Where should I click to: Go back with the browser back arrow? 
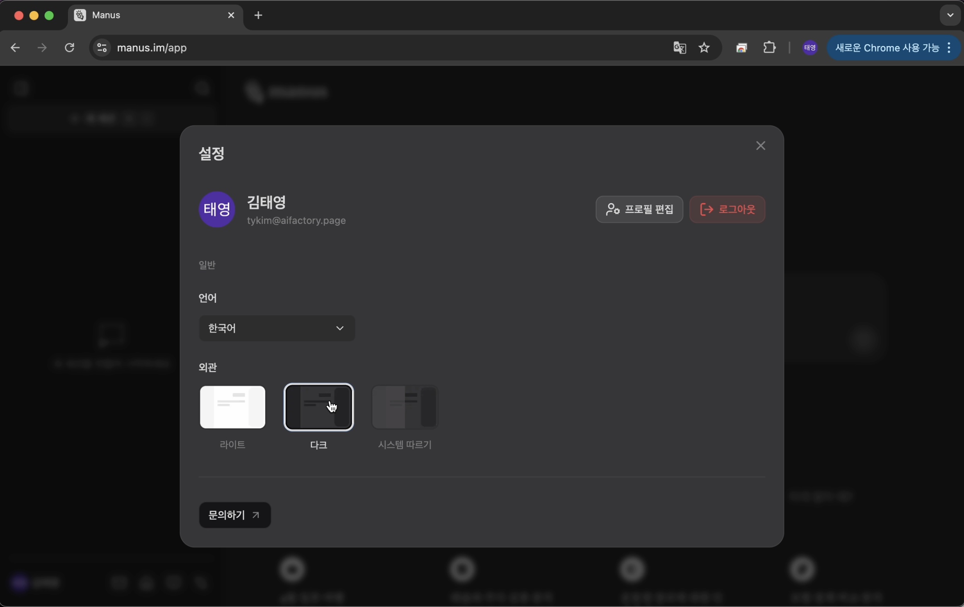15,48
